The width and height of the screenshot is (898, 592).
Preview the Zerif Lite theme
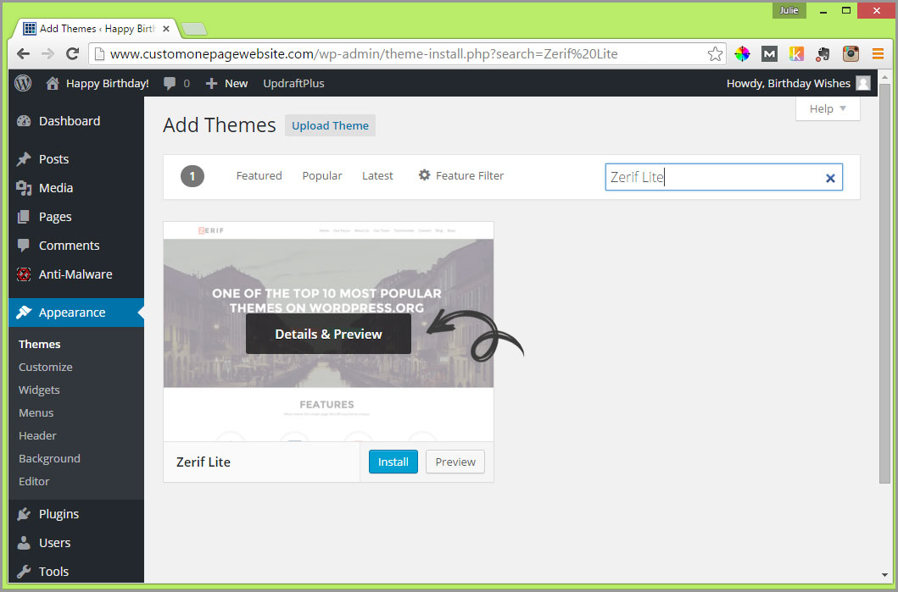pyautogui.click(x=455, y=462)
